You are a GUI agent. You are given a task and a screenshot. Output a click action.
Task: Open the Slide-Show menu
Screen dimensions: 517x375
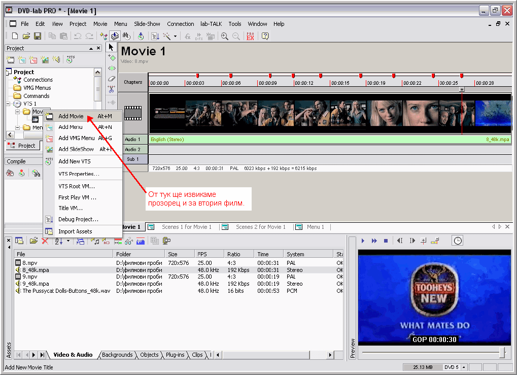pos(147,24)
